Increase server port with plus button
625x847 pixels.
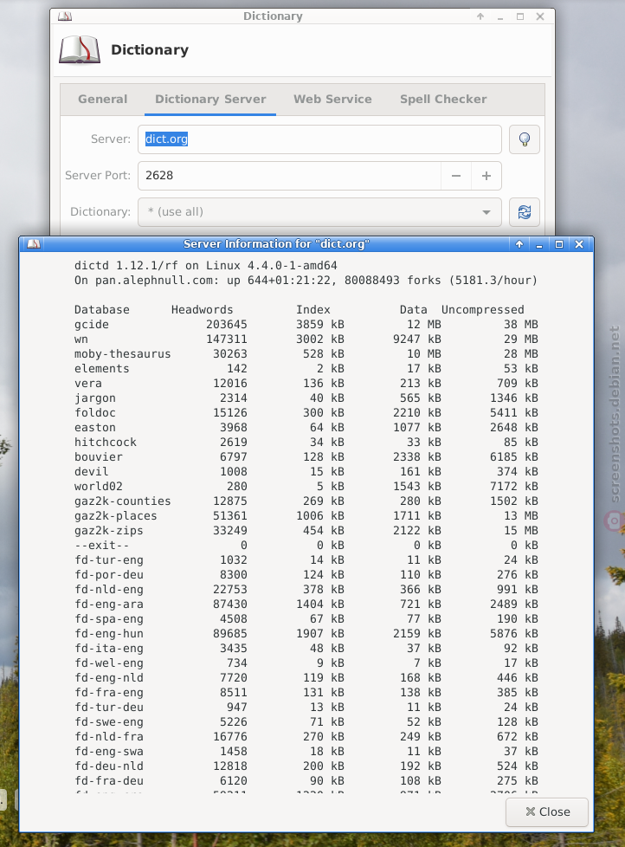pyautogui.click(x=486, y=176)
